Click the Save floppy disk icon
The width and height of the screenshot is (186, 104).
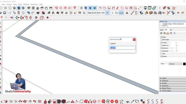click(x=5, y=13)
